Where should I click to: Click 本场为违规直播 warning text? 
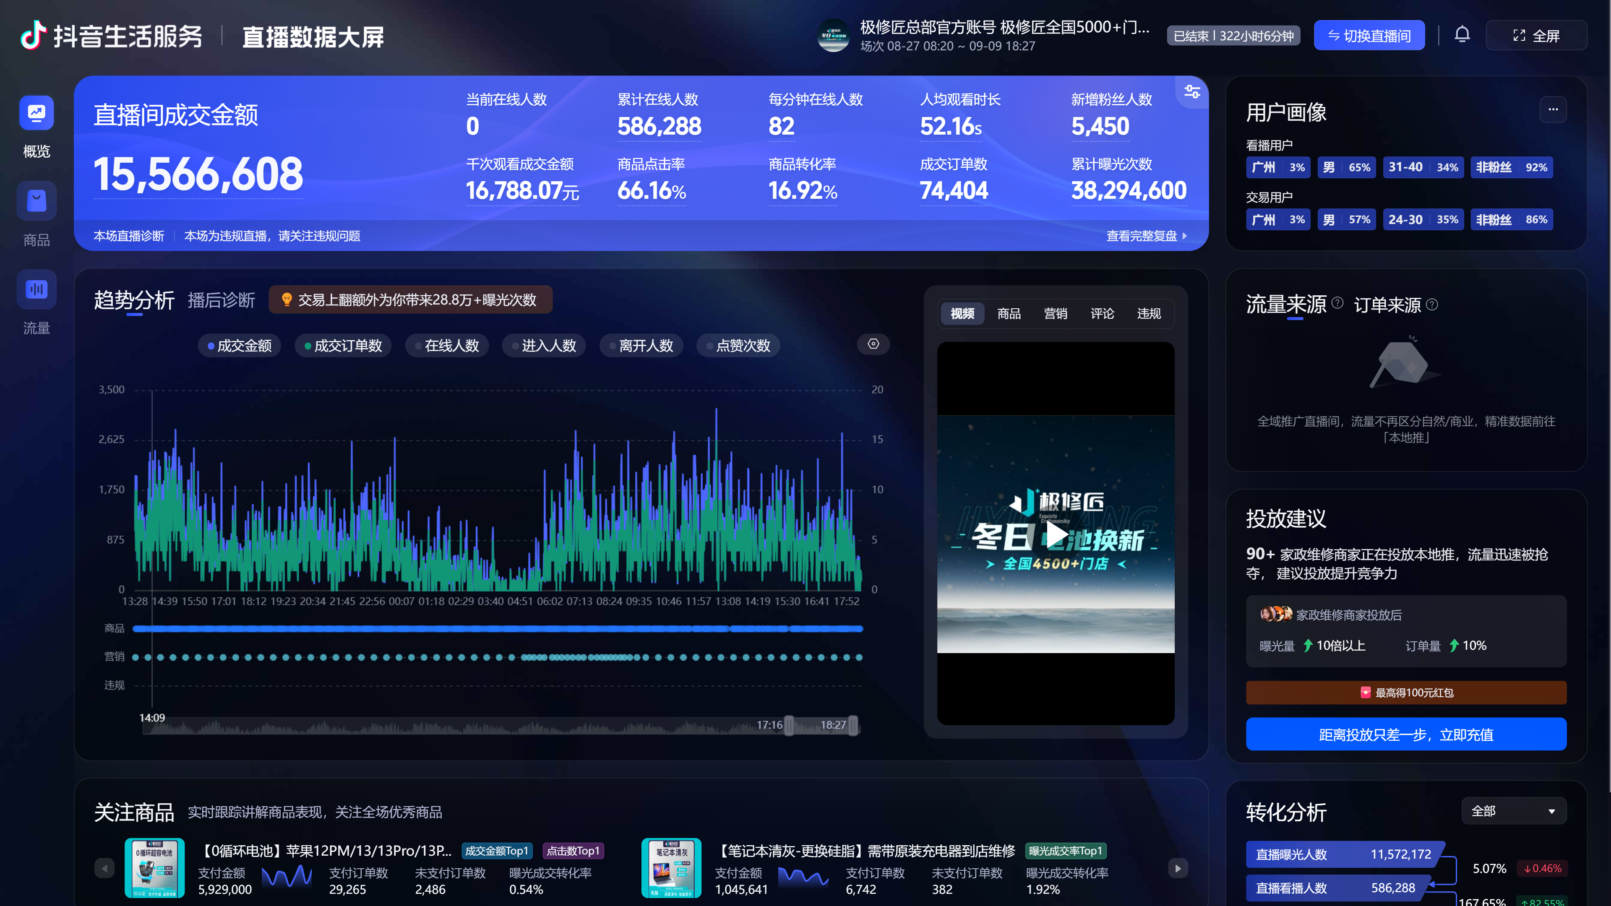tap(272, 236)
